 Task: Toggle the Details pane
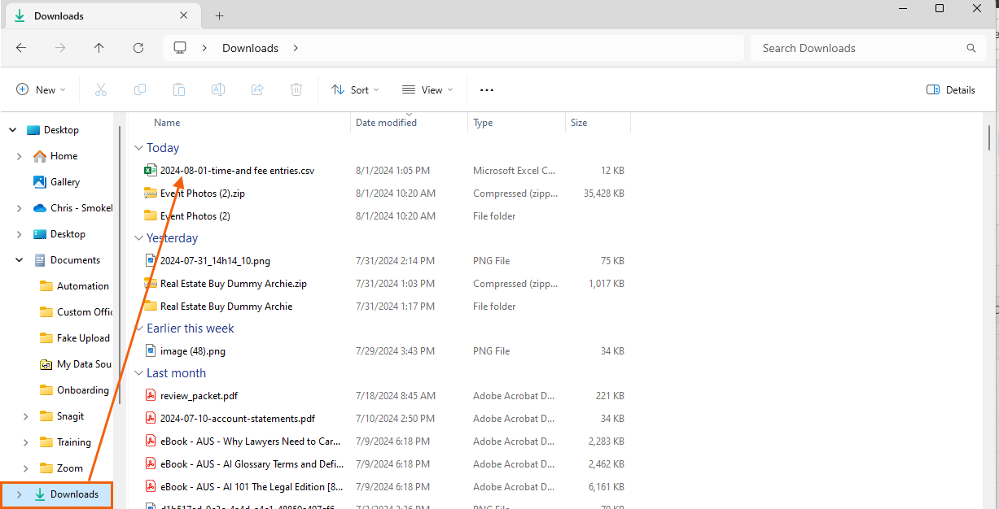951,90
